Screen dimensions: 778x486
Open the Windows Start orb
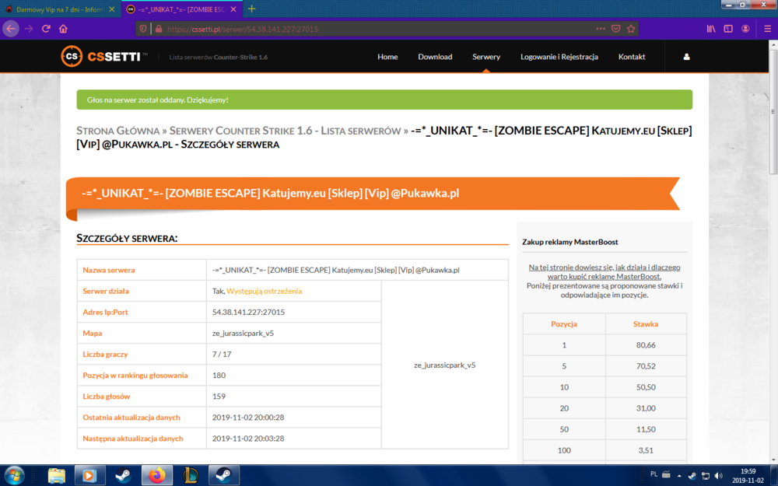coord(14,476)
